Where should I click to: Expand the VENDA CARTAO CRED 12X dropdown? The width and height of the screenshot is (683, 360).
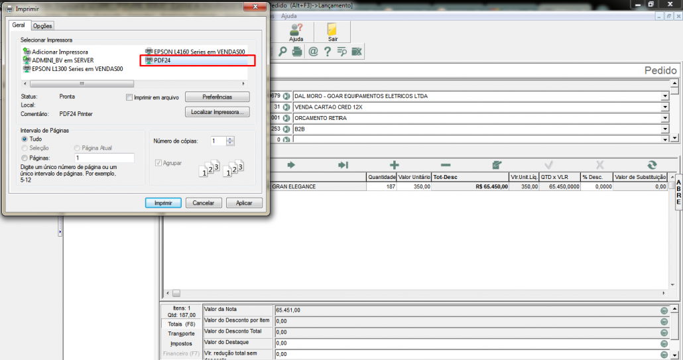pos(664,107)
